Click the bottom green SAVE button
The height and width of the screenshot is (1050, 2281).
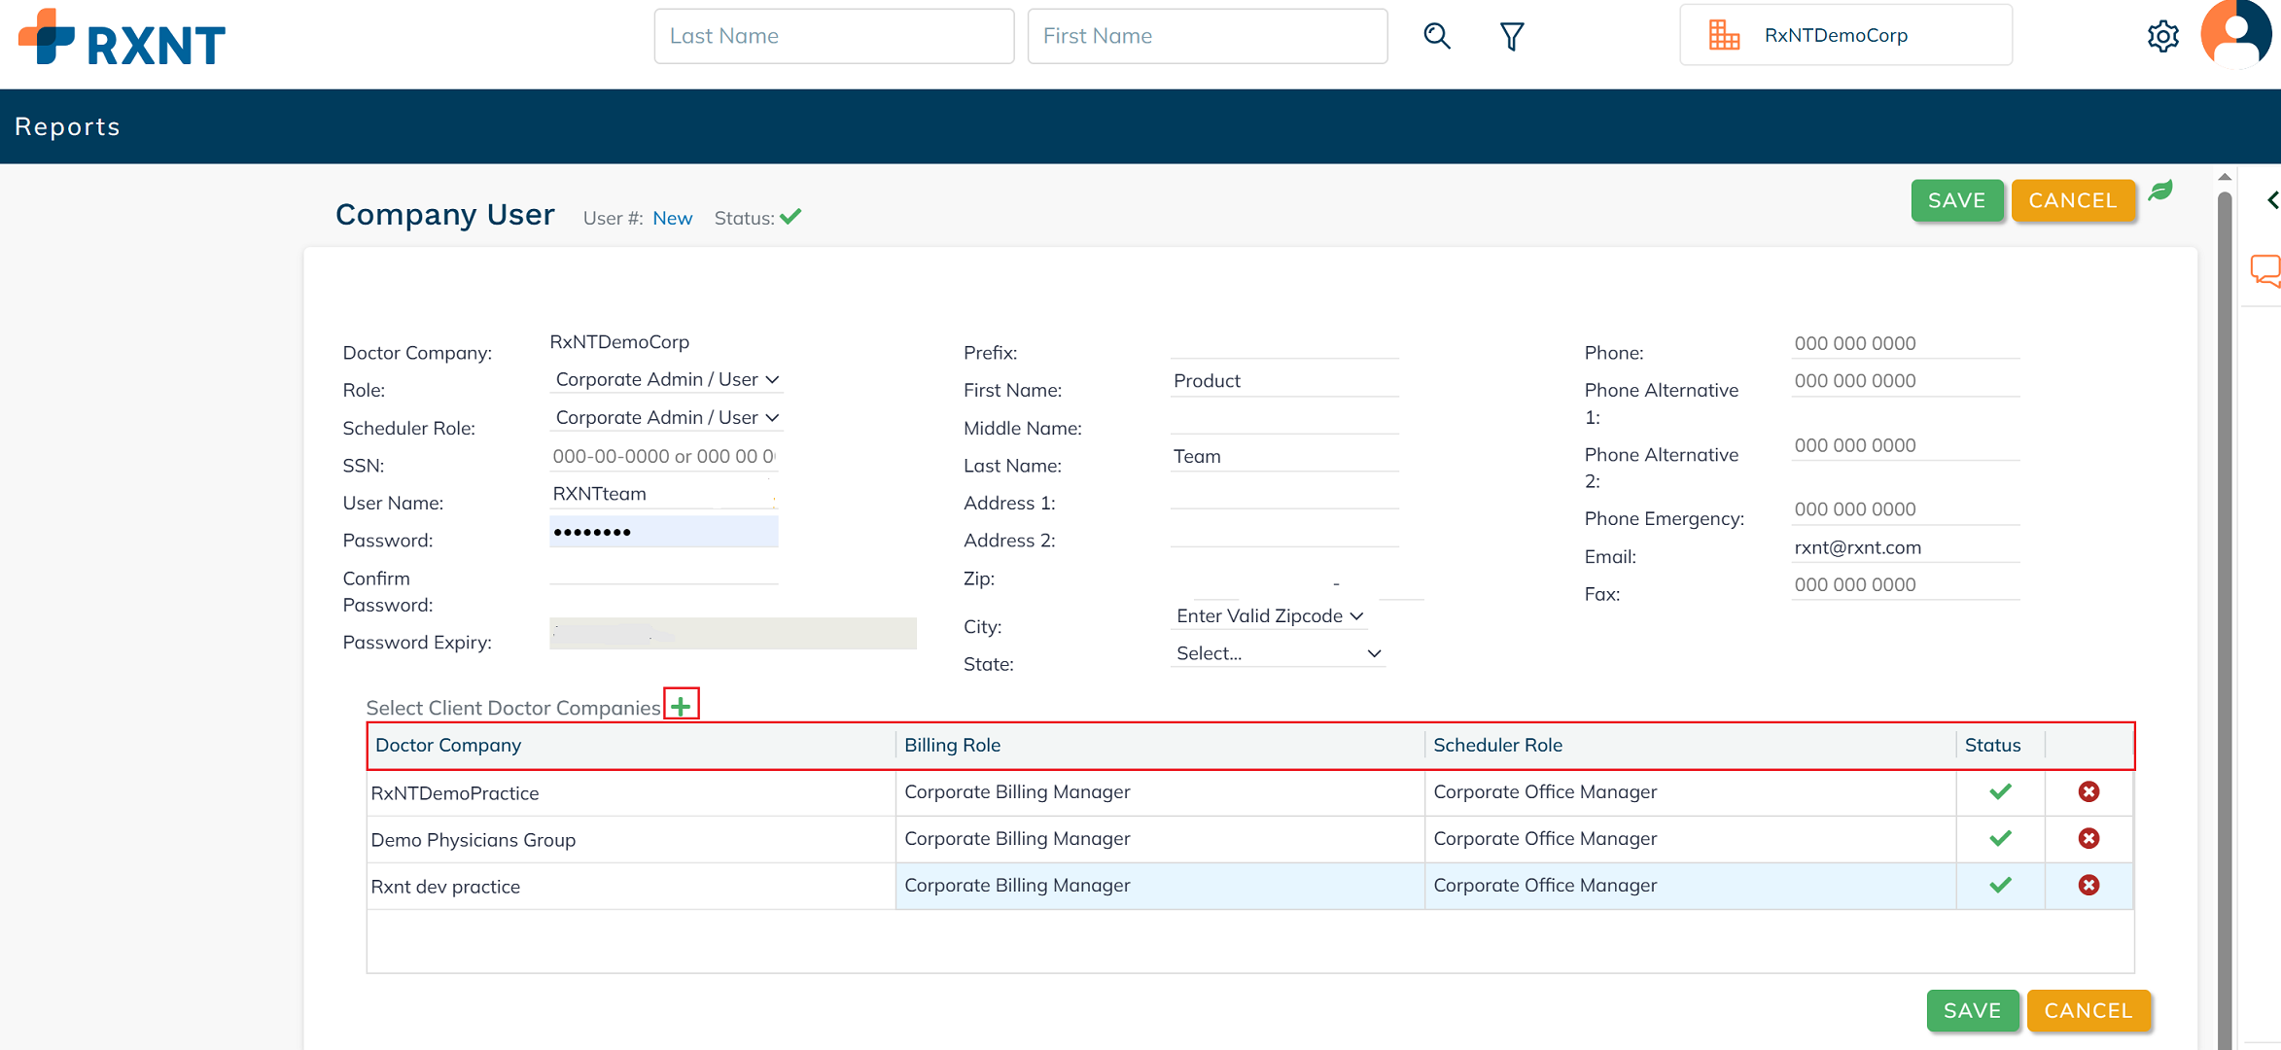[x=1973, y=1010]
